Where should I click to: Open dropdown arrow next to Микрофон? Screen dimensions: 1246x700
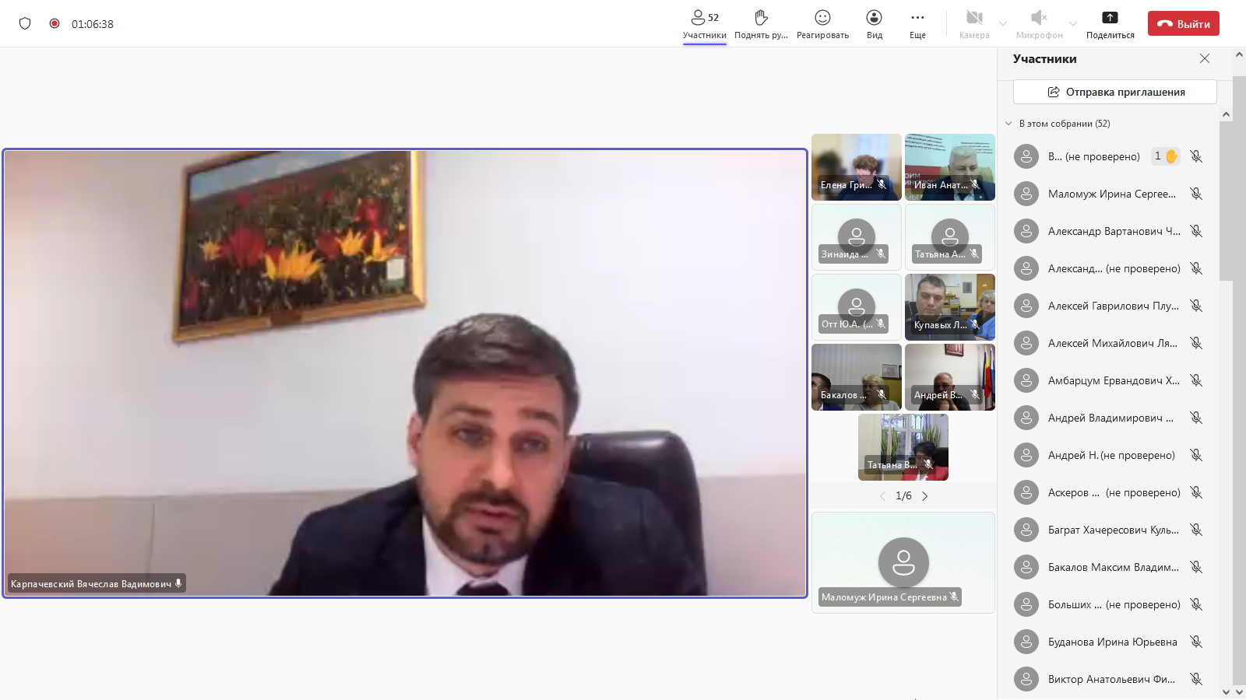(1073, 23)
